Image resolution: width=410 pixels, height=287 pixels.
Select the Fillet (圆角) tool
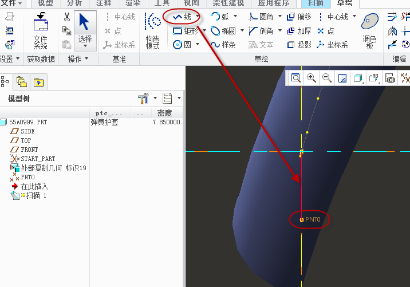[x=261, y=17]
